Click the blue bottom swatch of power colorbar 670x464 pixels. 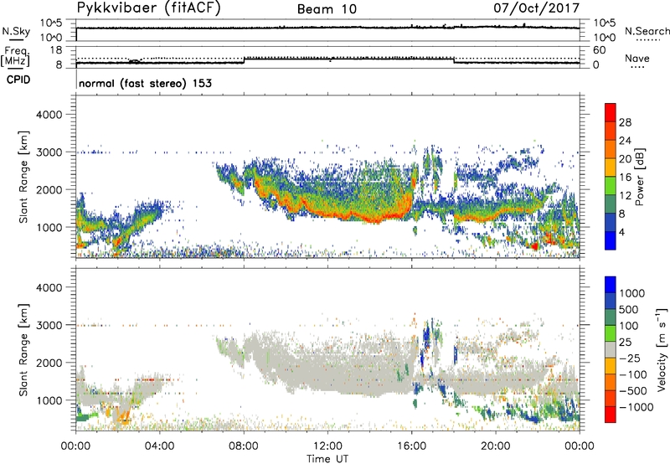coord(611,240)
